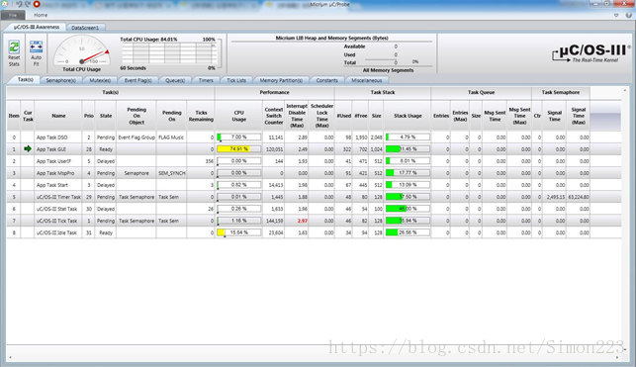Click the 7.00 % CPU usage bar for App Task DSO

pos(239,138)
